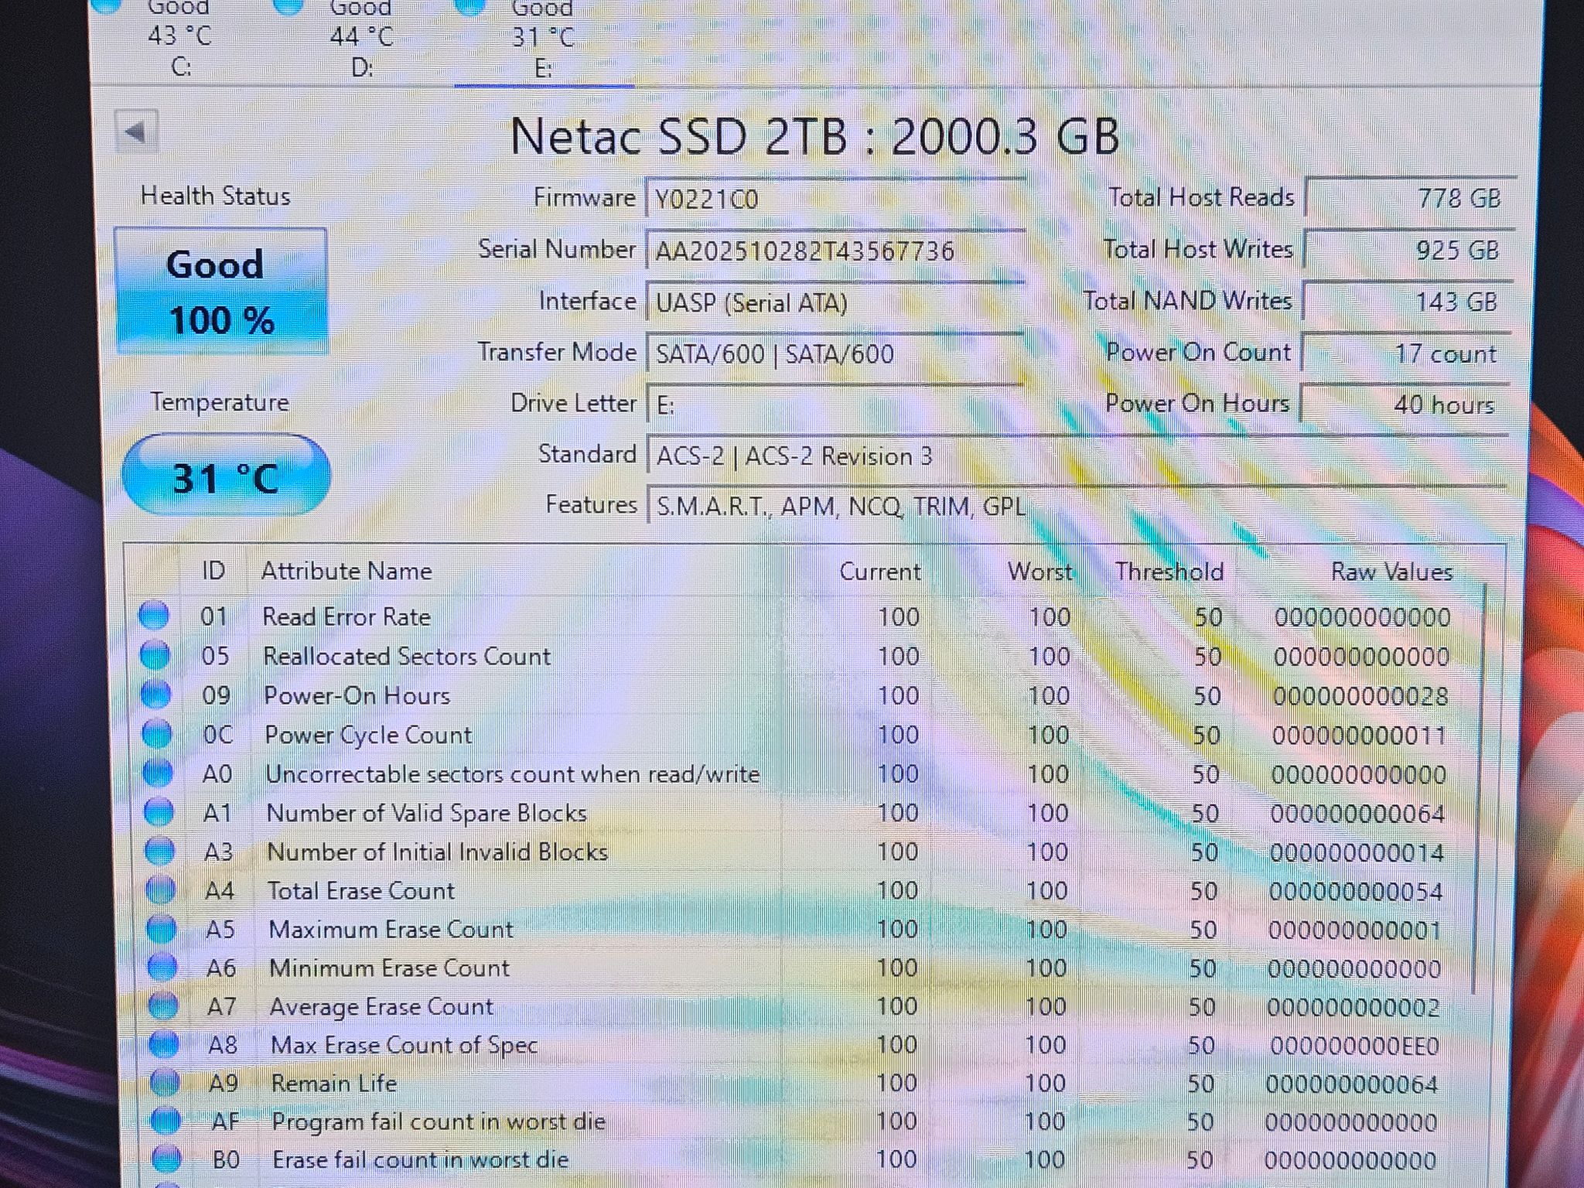
Task: Select the Transfer Mode field SATA/600
Action: pyautogui.click(x=836, y=353)
